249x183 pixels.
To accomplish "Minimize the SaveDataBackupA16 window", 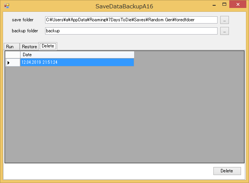I will (214, 5).
